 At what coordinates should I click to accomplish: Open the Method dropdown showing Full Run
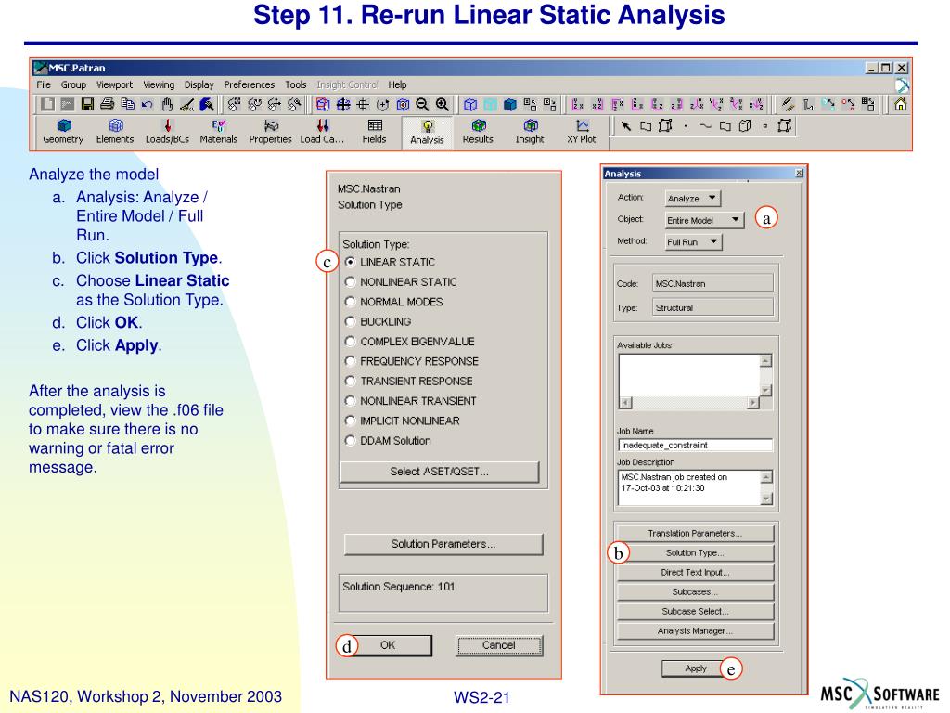693,242
